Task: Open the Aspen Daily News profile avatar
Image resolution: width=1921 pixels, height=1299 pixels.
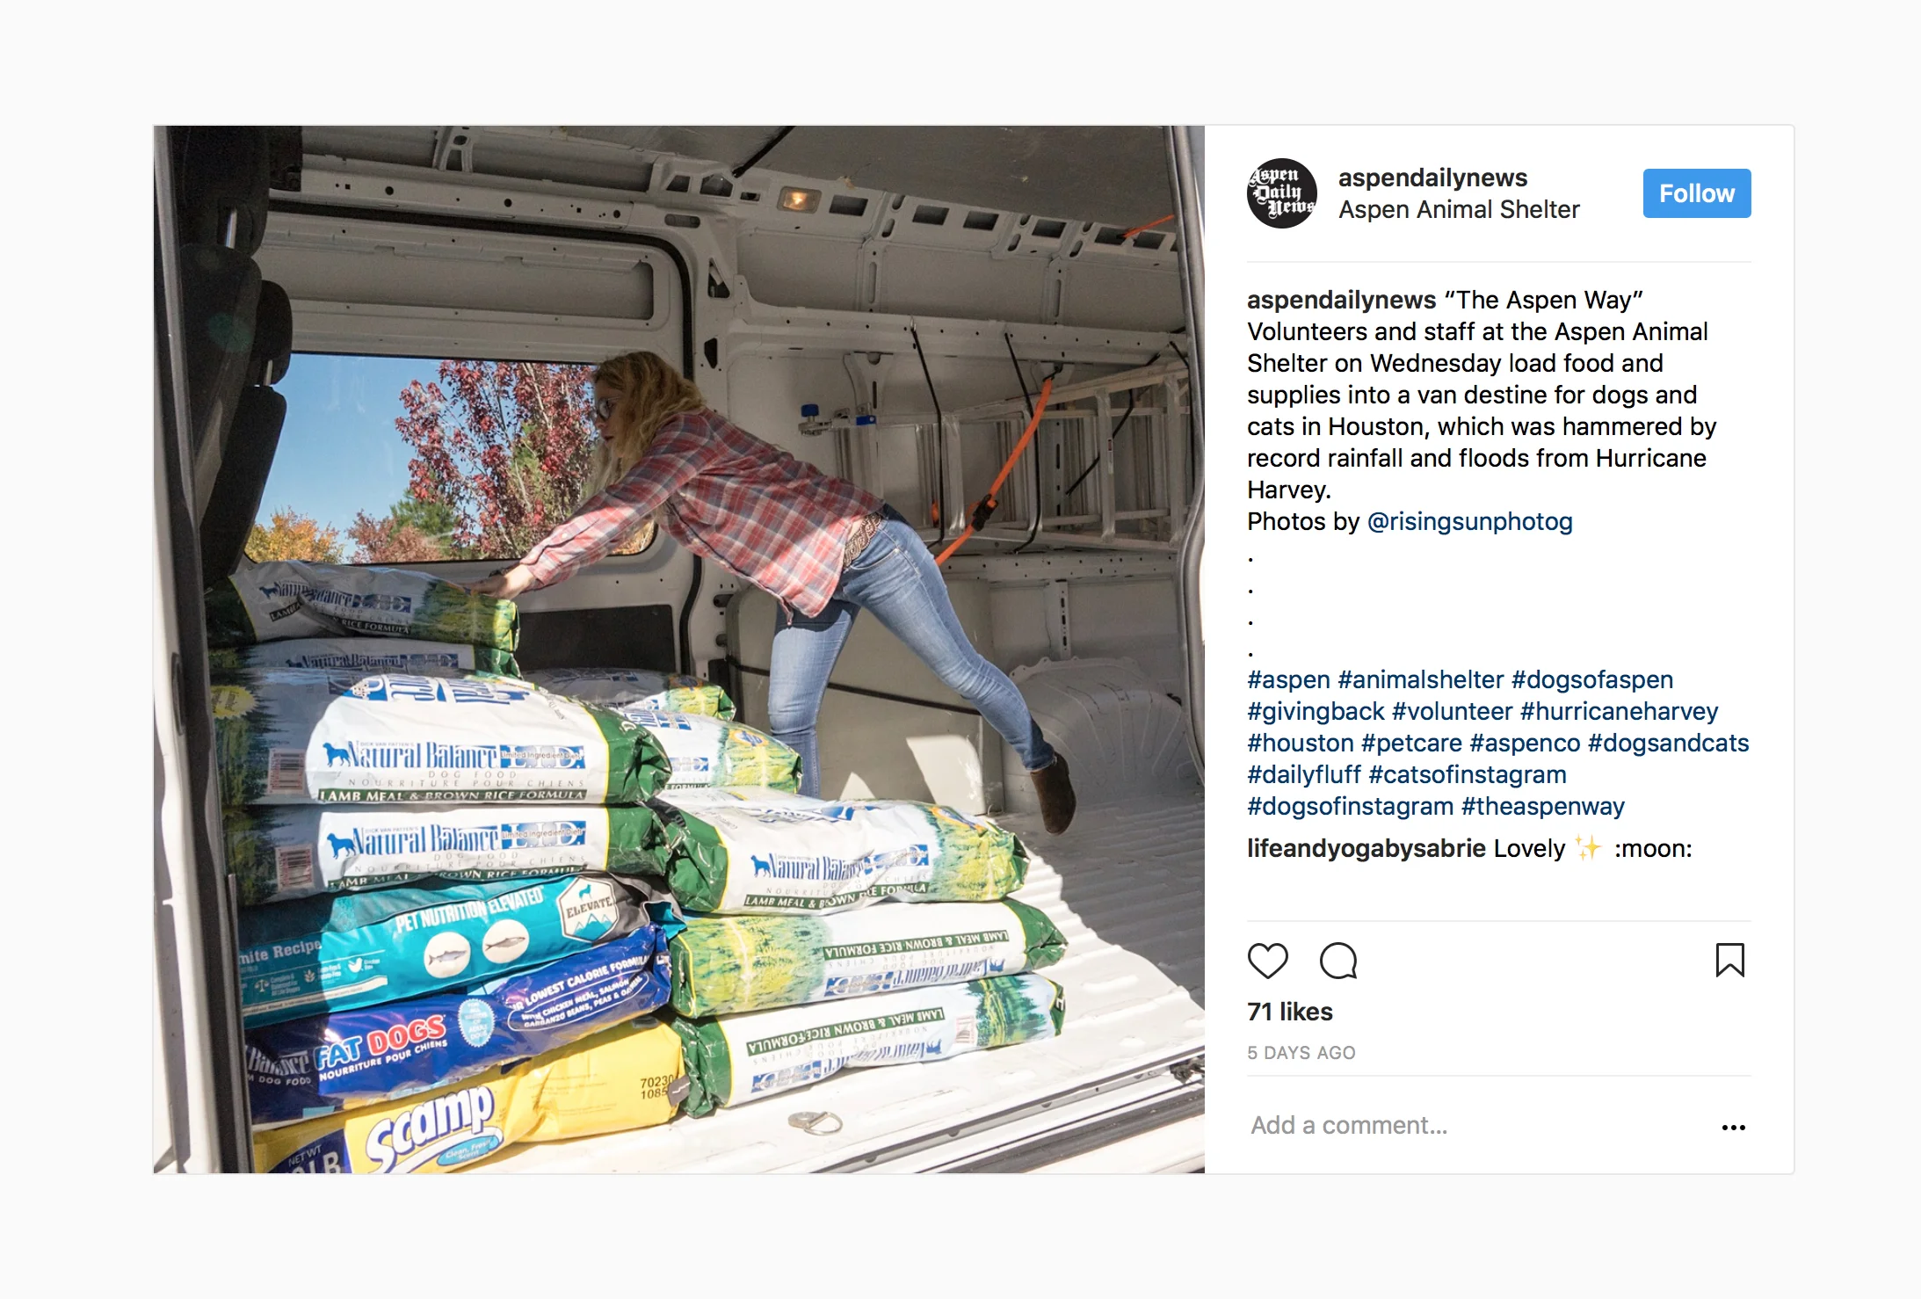Action: (x=1282, y=193)
